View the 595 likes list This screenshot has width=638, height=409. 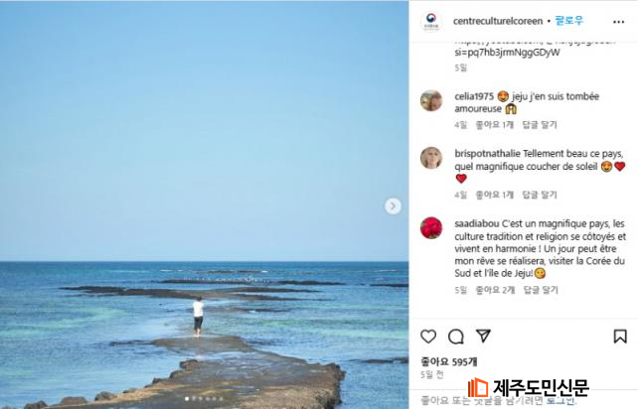[x=449, y=361]
